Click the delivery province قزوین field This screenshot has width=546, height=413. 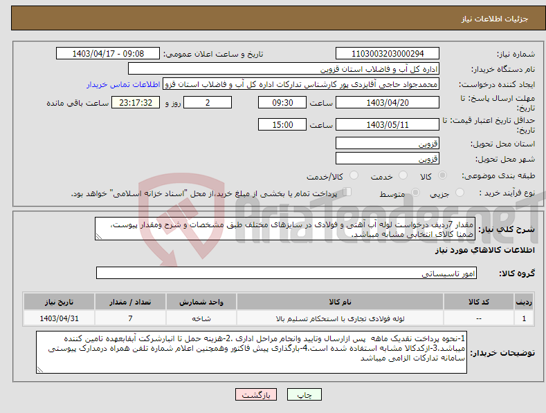388,143
